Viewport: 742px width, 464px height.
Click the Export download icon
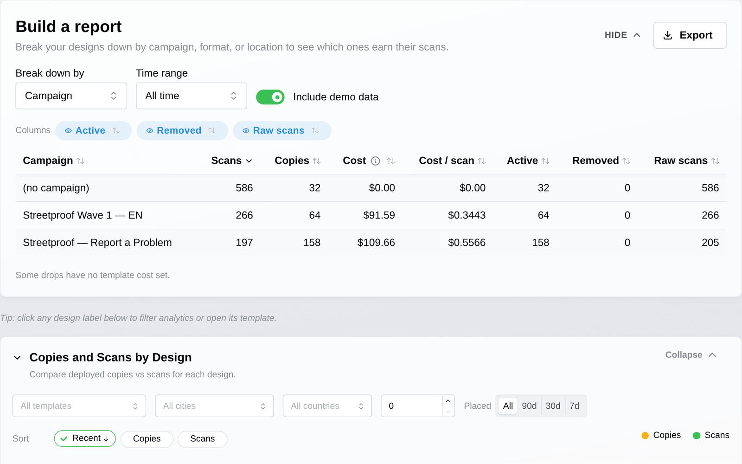(x=668, y=35)
